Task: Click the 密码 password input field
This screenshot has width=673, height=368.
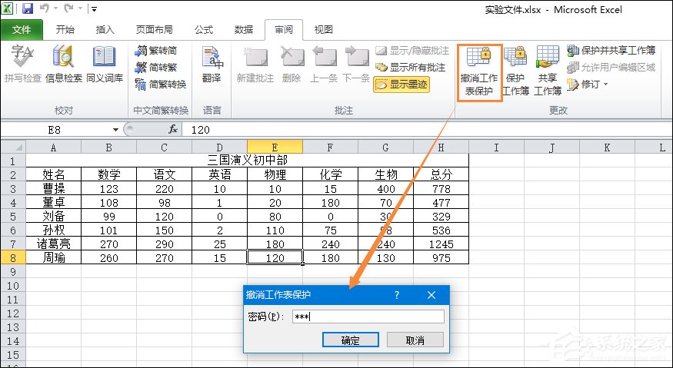Action: click(x=368, y=317)
